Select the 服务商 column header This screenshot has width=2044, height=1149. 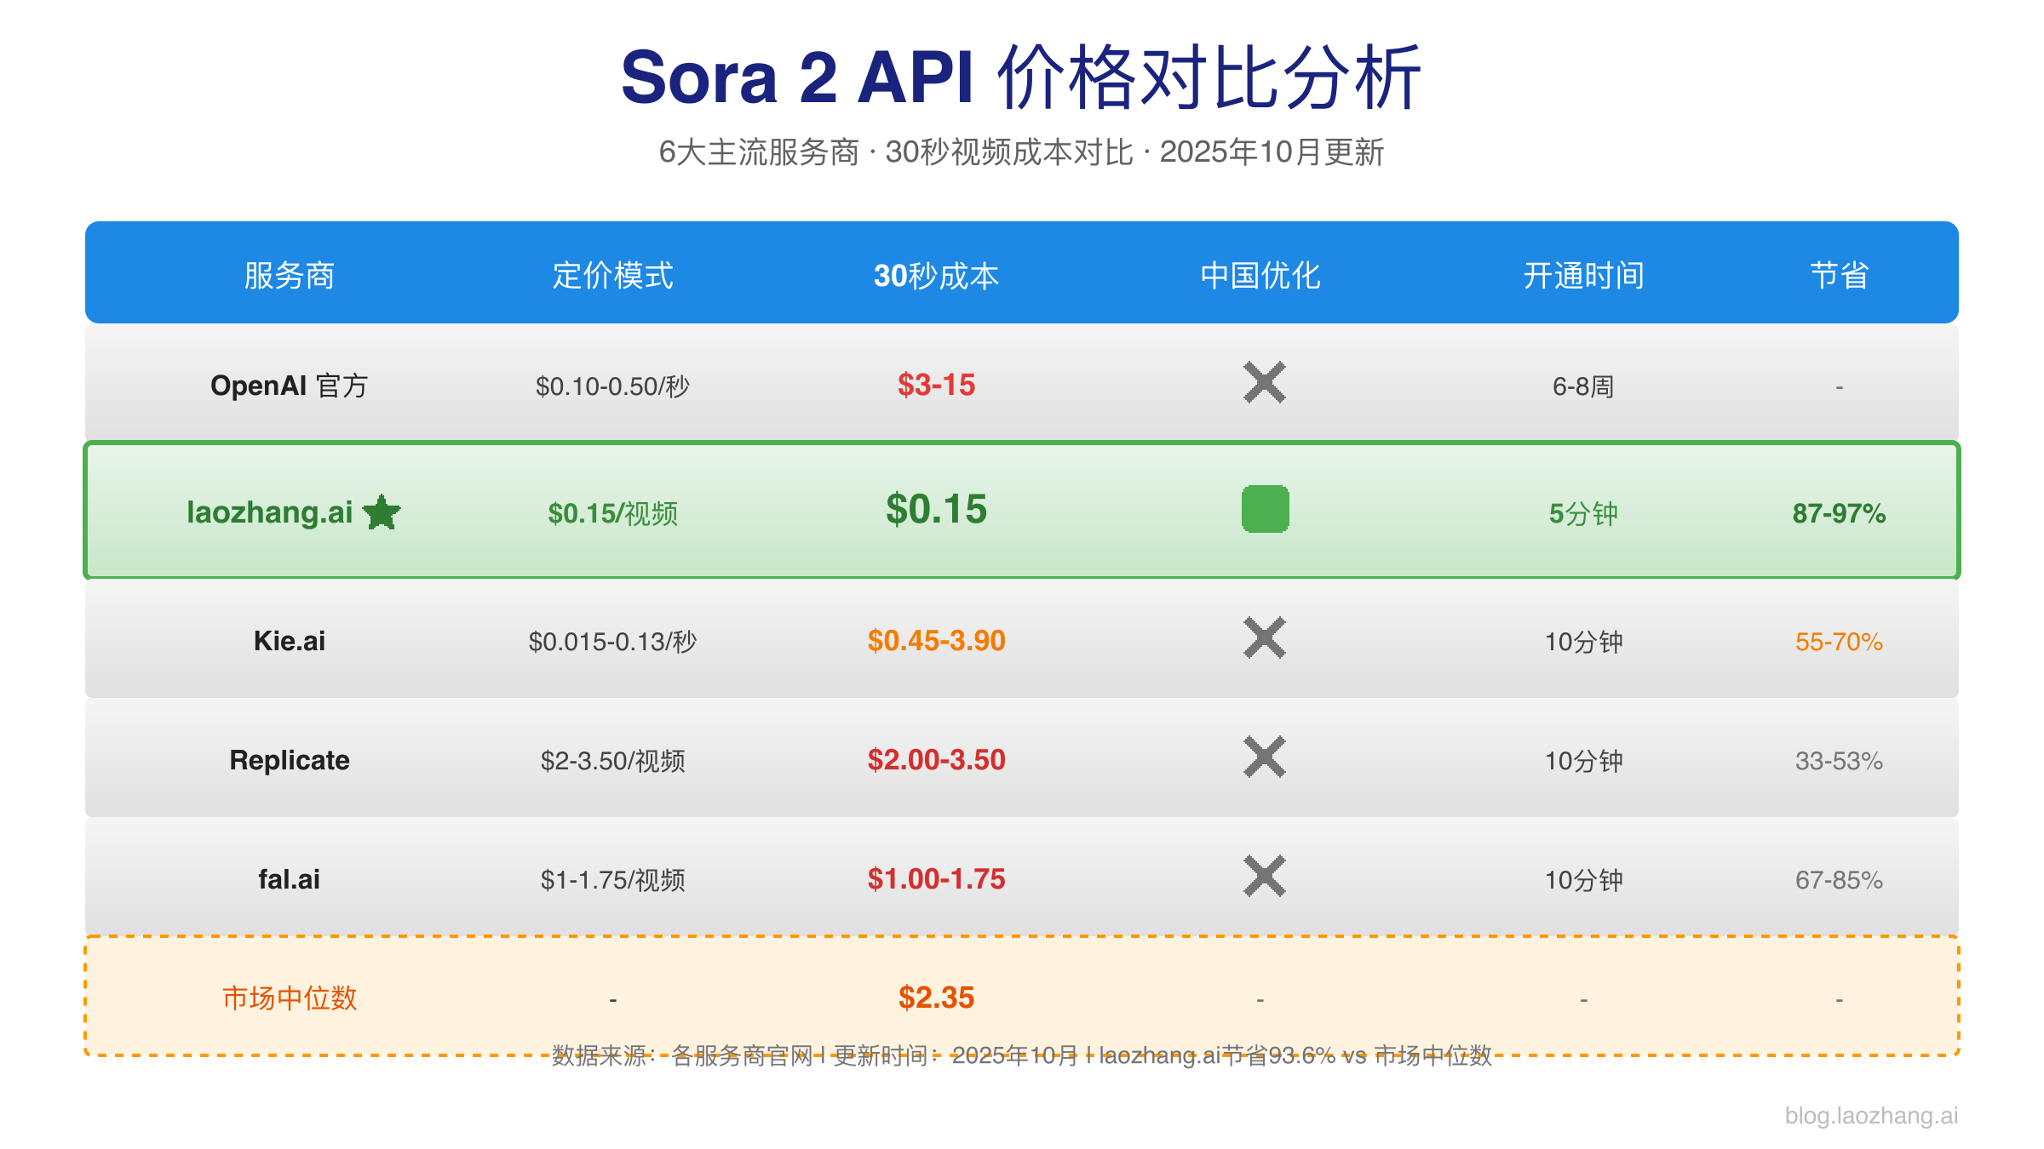pos(289,275)
